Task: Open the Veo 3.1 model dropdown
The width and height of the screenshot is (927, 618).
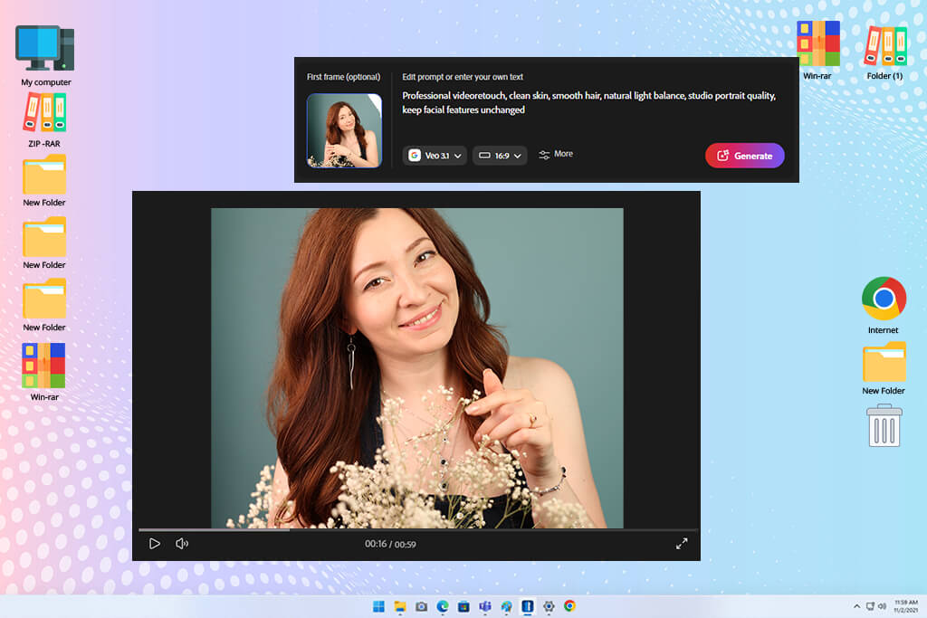Action: click(435, 156)
